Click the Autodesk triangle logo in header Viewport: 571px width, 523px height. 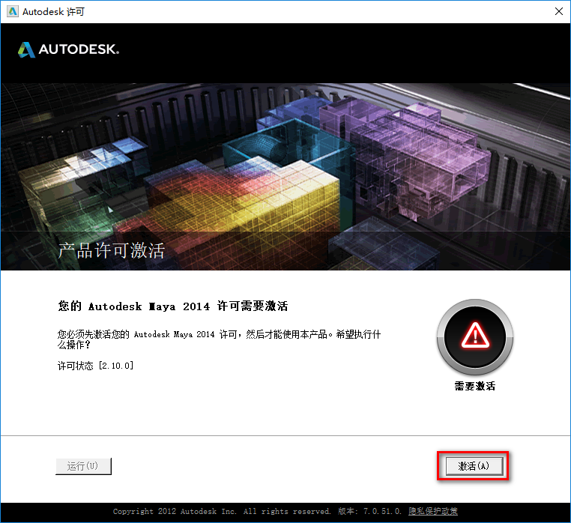(x=26, y=49)
